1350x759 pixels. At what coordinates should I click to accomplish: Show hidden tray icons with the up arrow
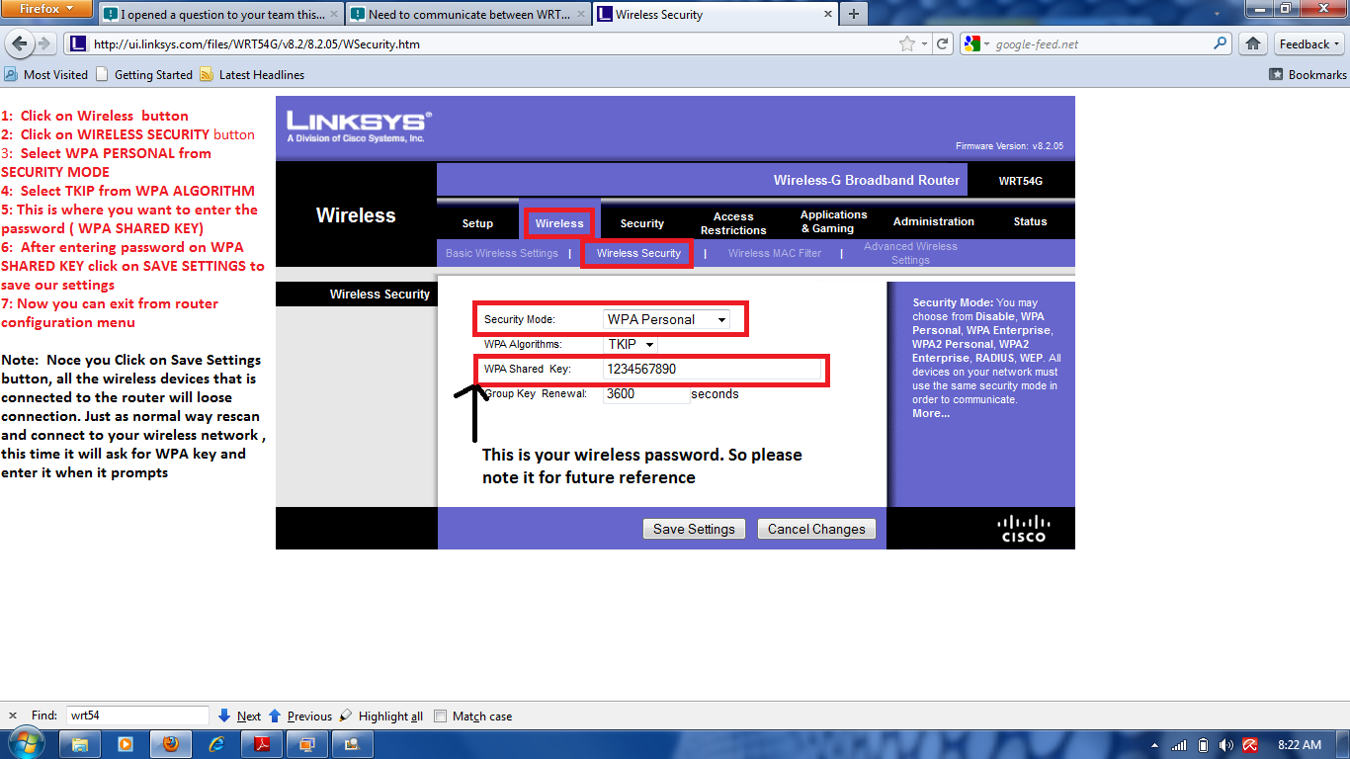[x=1155, y=744]
